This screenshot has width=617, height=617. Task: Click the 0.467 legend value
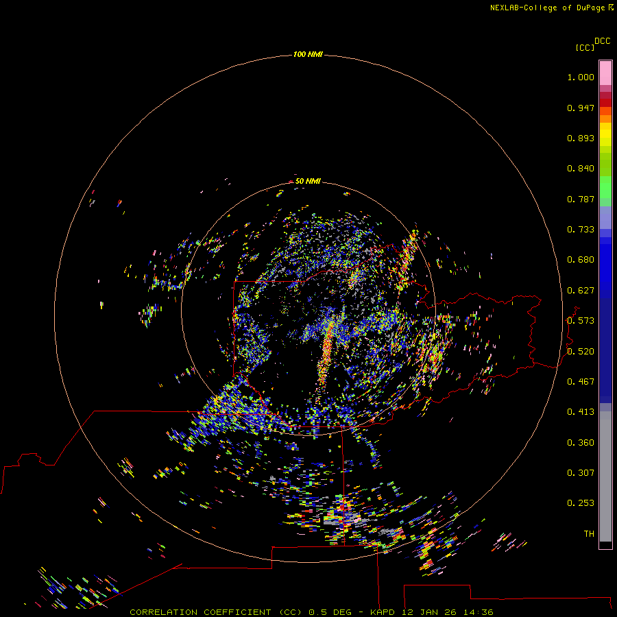click(x=581, y=382)
